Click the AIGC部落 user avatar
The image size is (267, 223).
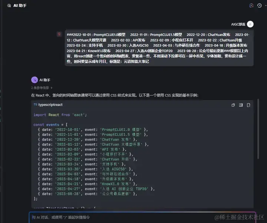click(250, 24)
